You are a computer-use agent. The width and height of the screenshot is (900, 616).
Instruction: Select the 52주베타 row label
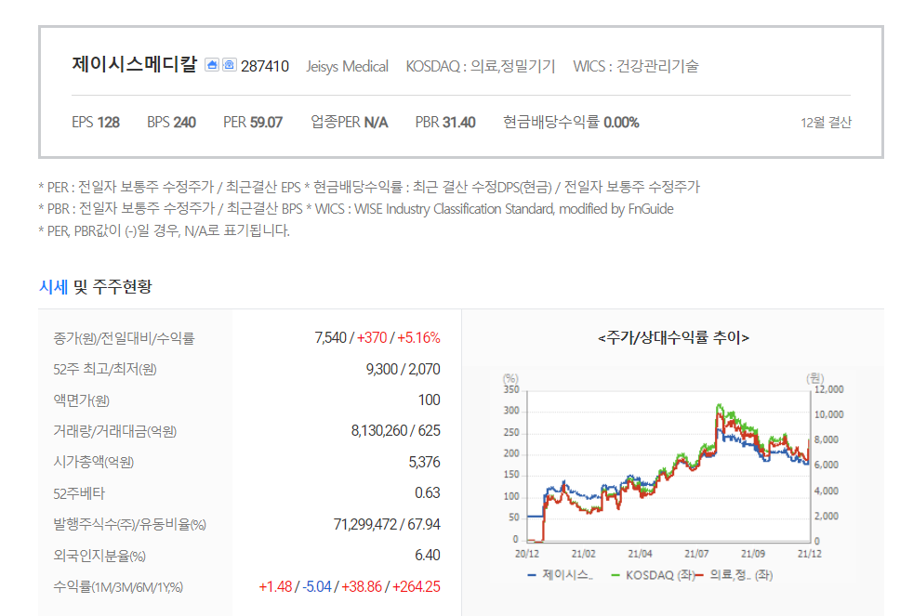click(x=79, y=493)
